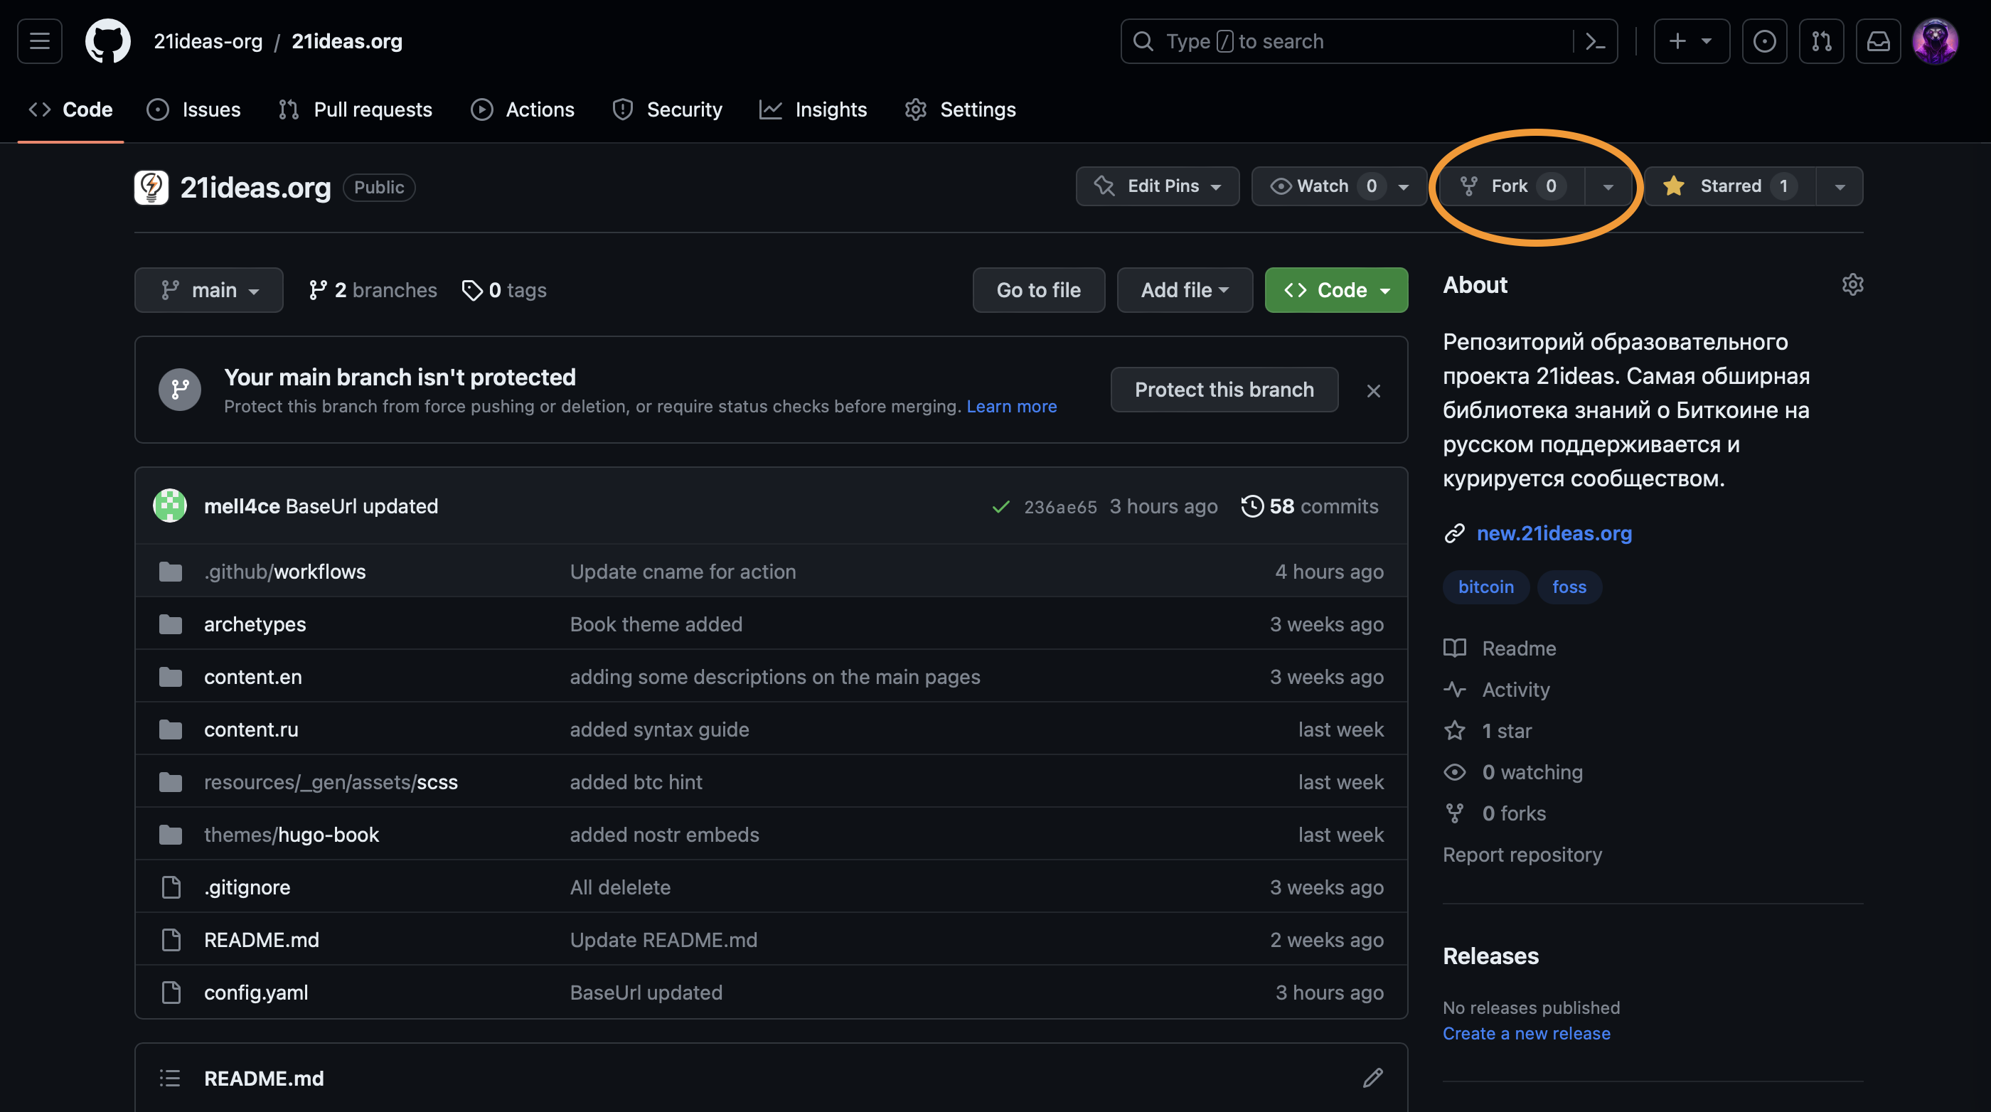The image size is (1991, 1112).
Task: Open the global issues icon in header
Action: click(x=1763, y=41)
